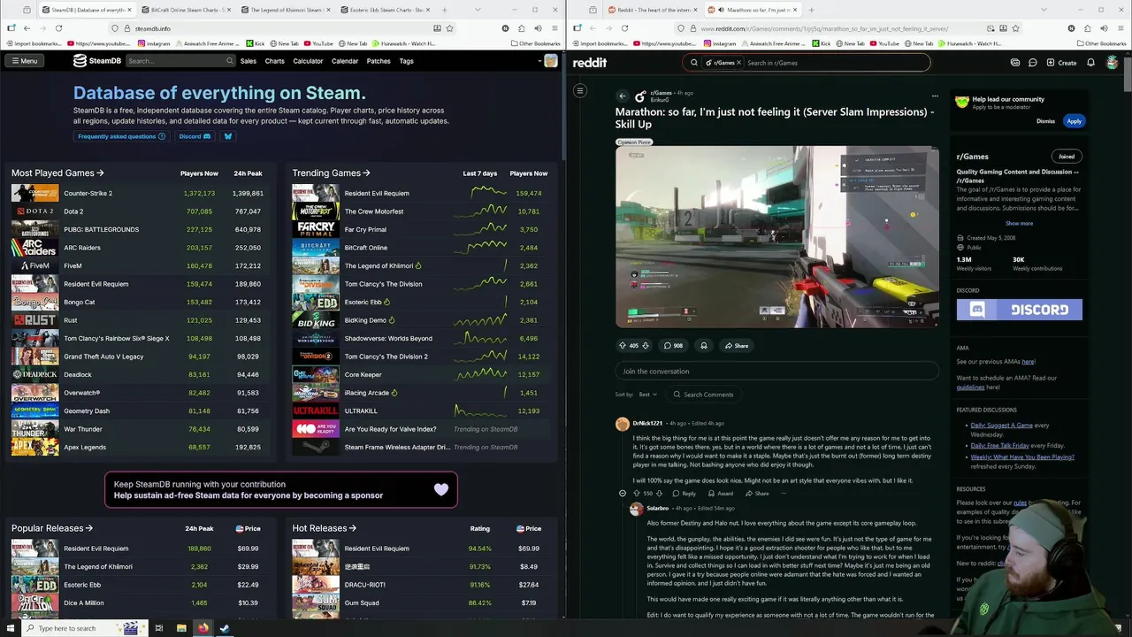Downvote the Marathon Reddit post
Image resolution: width=1132 pixels, height=637 pixels.
(x=646, y=346)
